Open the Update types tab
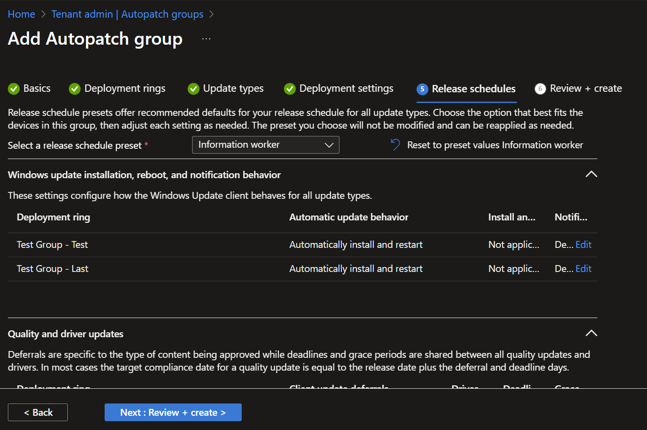The image size is (647, 430). coord(226,89)
